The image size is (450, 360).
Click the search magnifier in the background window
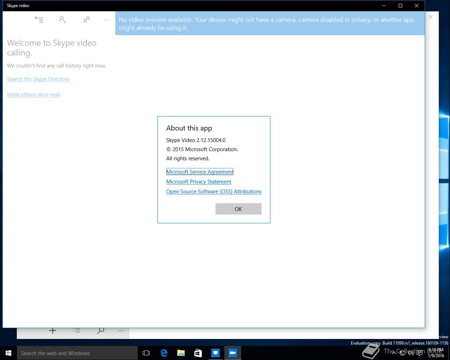(101, 331)
